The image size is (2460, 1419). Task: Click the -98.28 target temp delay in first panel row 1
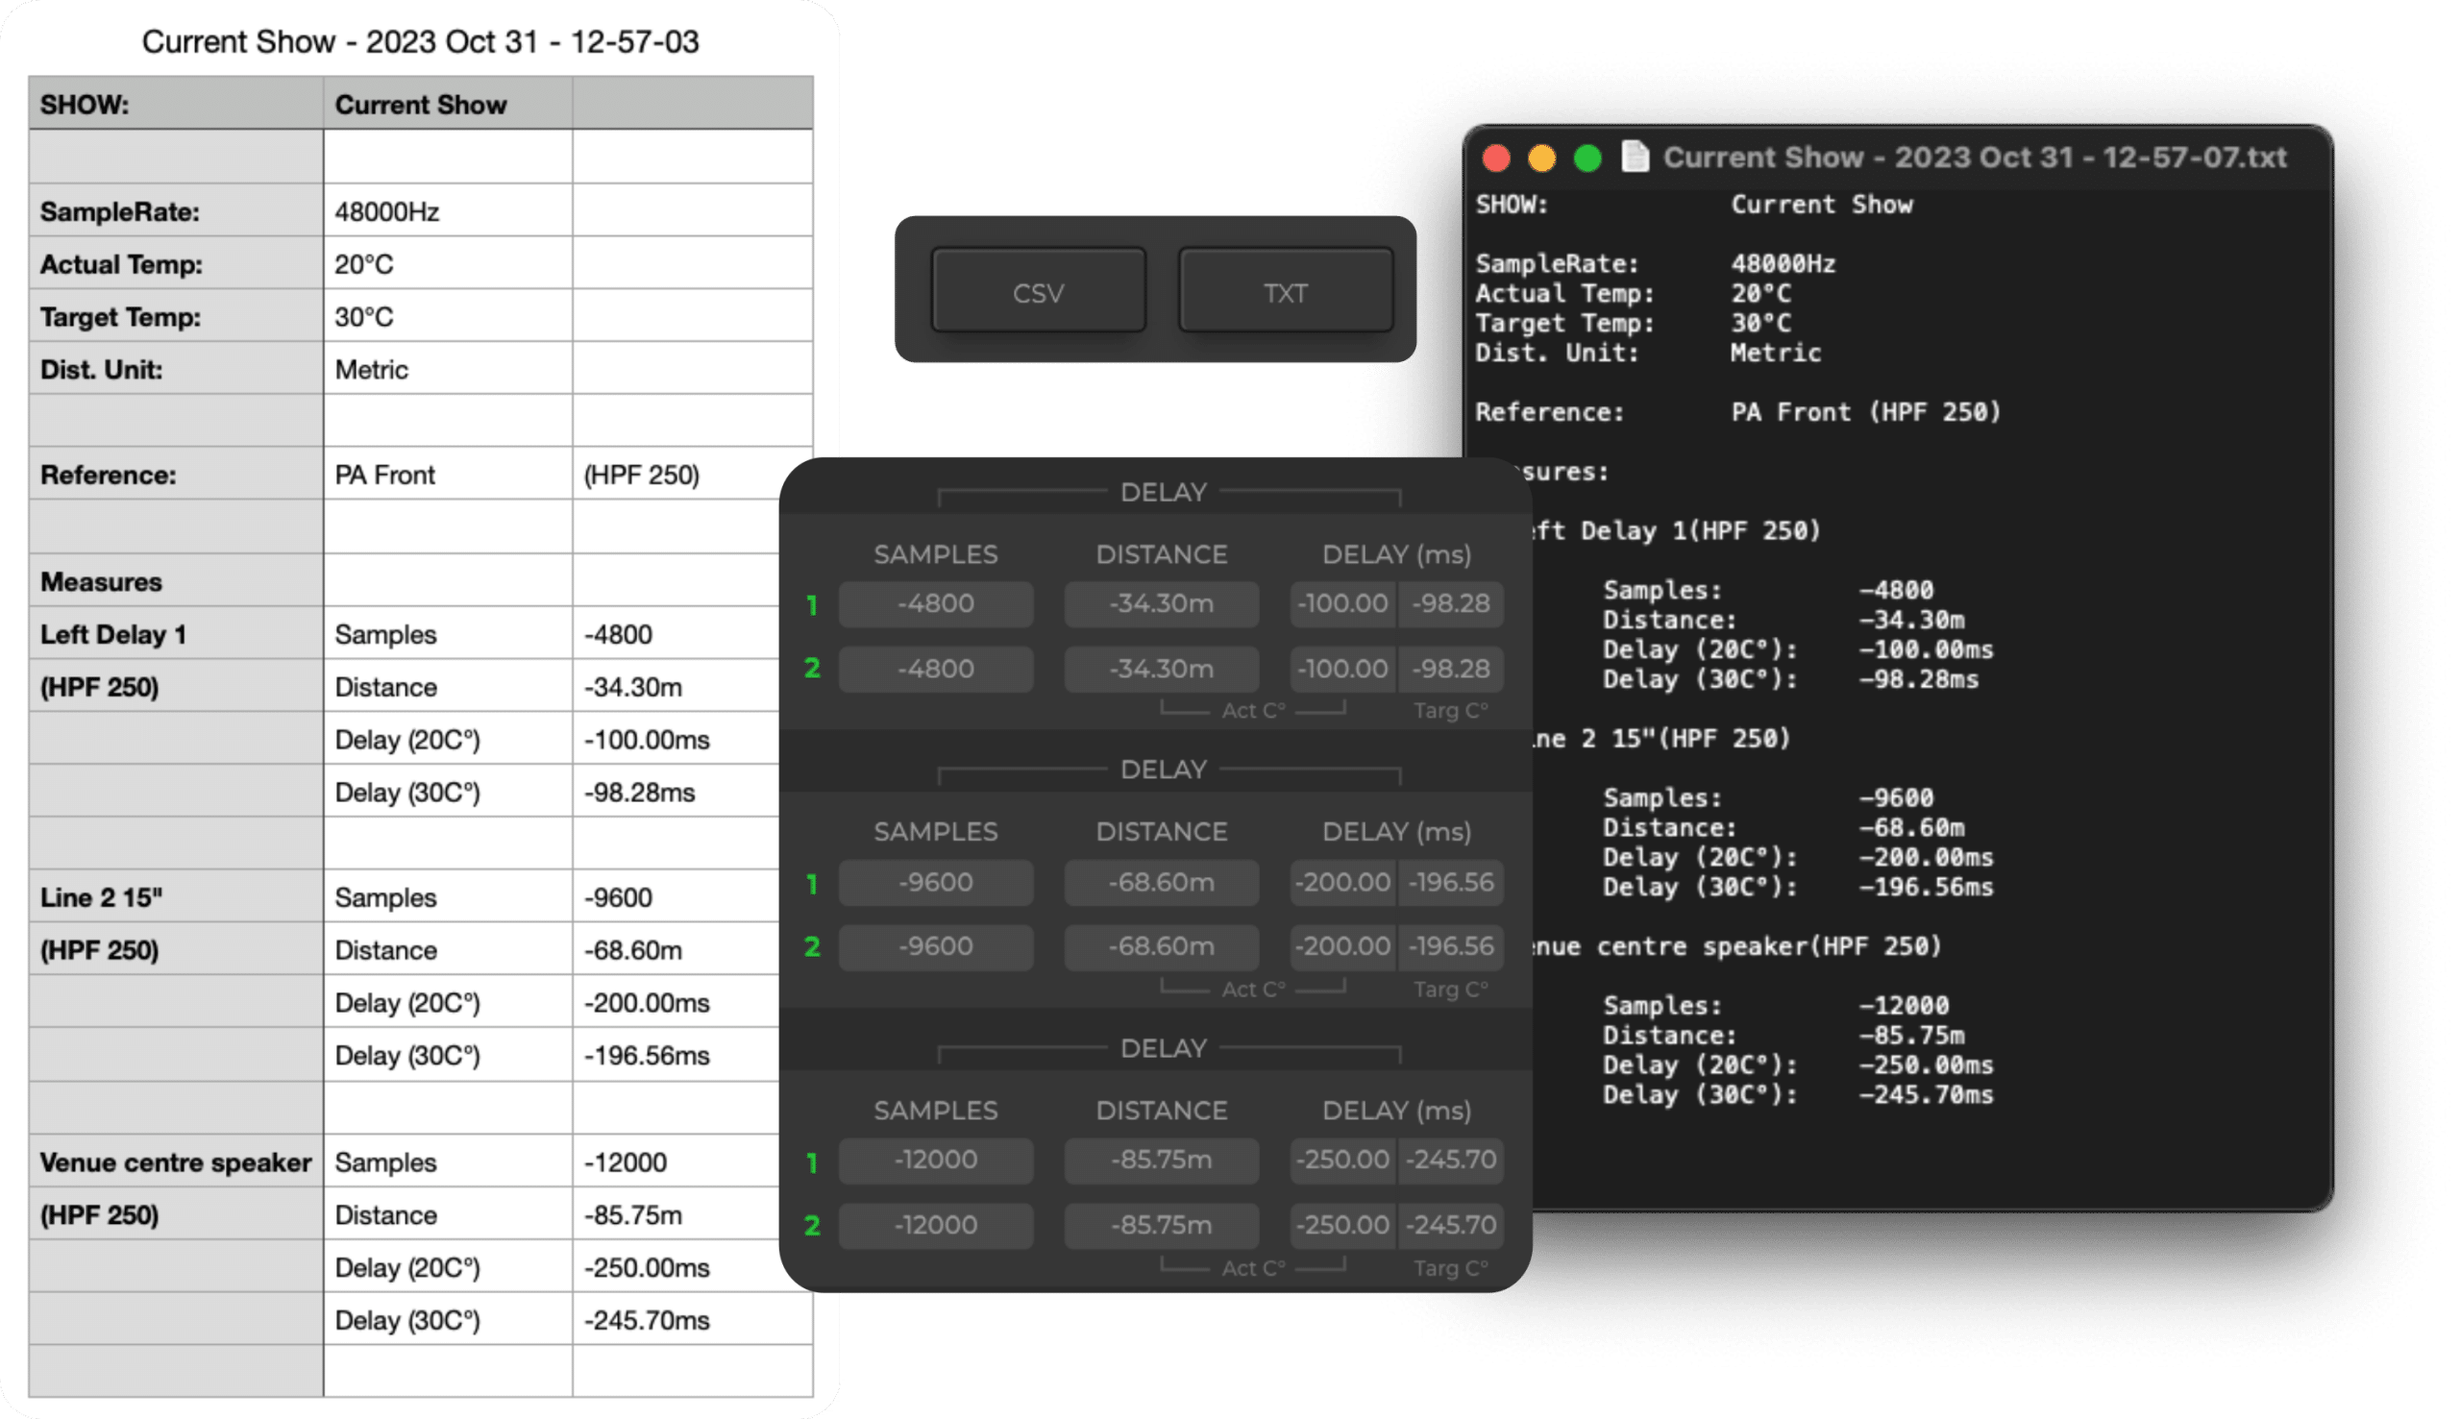pos(1450,603)
